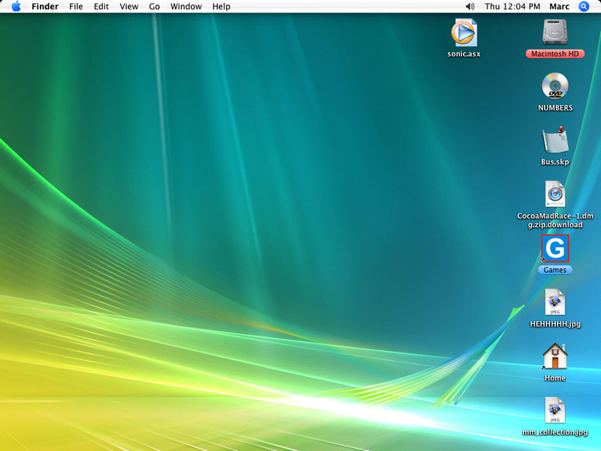
Task: Select the HEHHHHH.jpg image file
Action: 555,302
